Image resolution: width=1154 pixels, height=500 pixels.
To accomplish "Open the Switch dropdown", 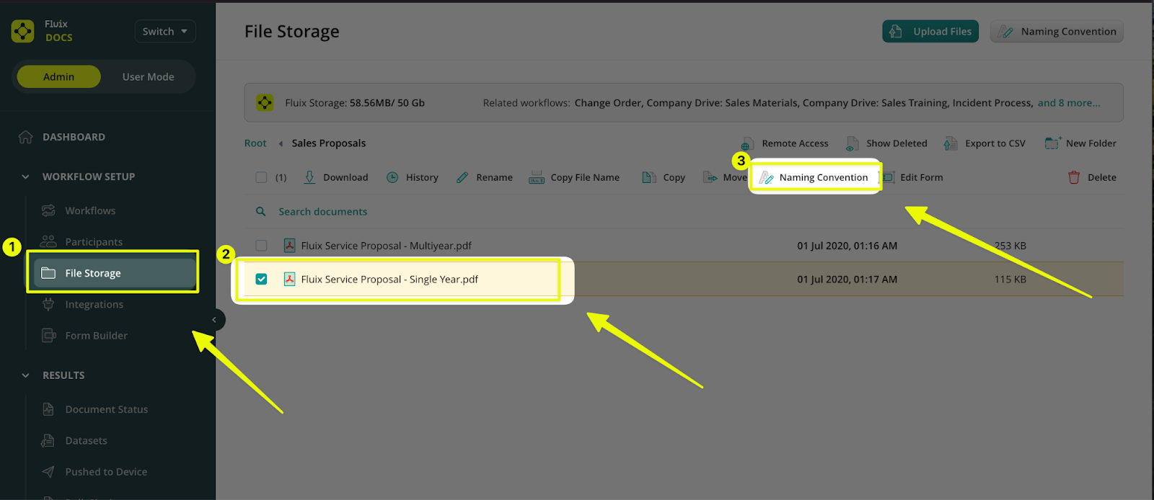I will coord(164,32).
